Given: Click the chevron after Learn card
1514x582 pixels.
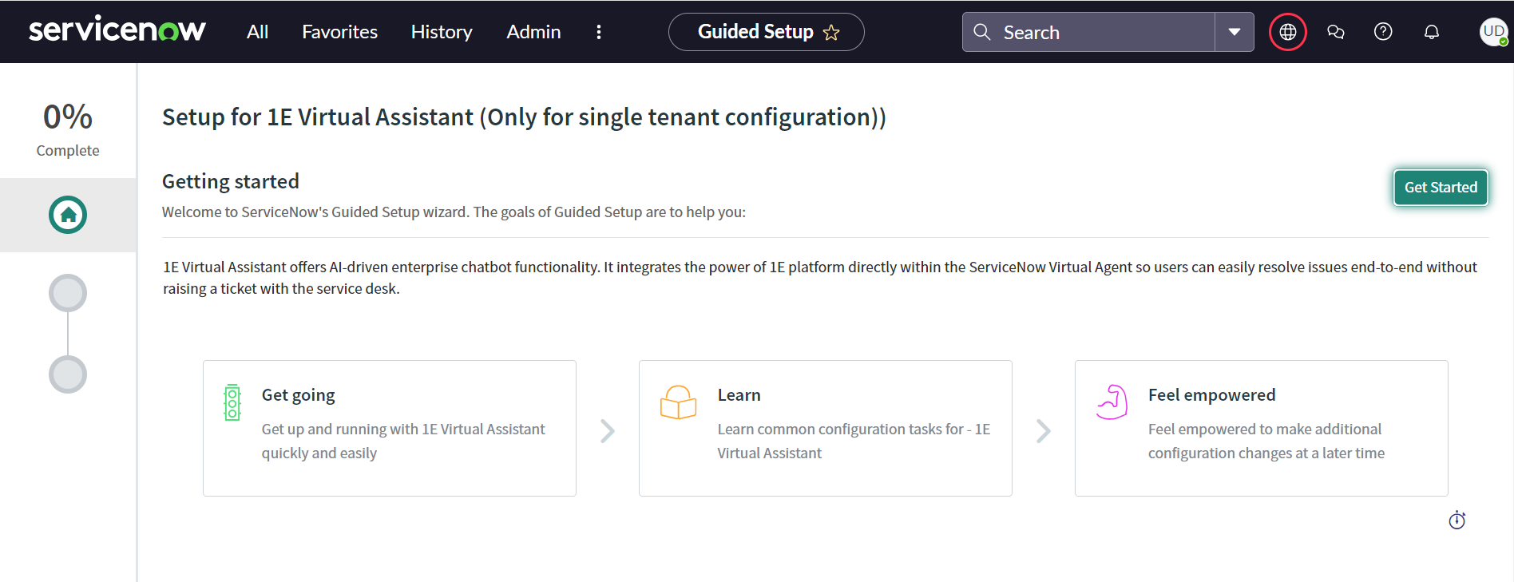Looking at the screenshot, I should click(1044, 431).
